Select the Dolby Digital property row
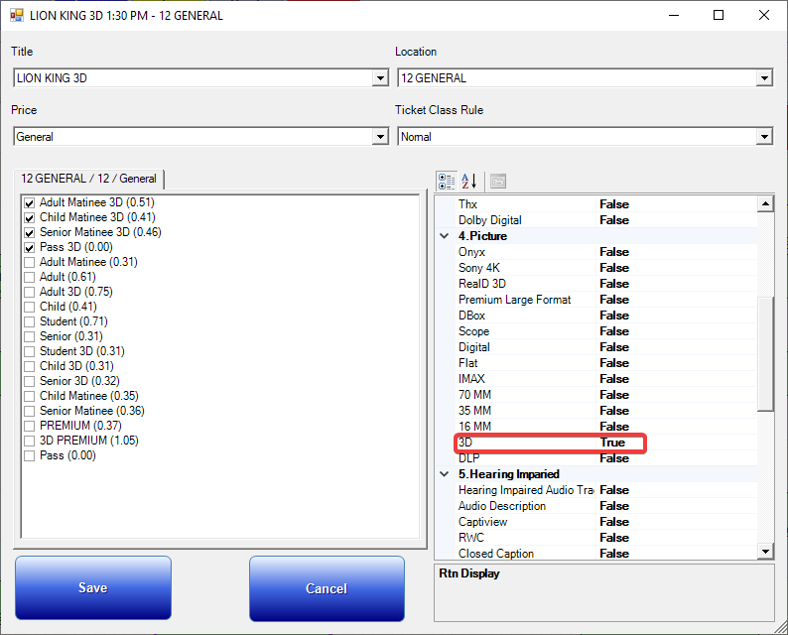This screenshot has height=635, width=788. coord(606,220)
